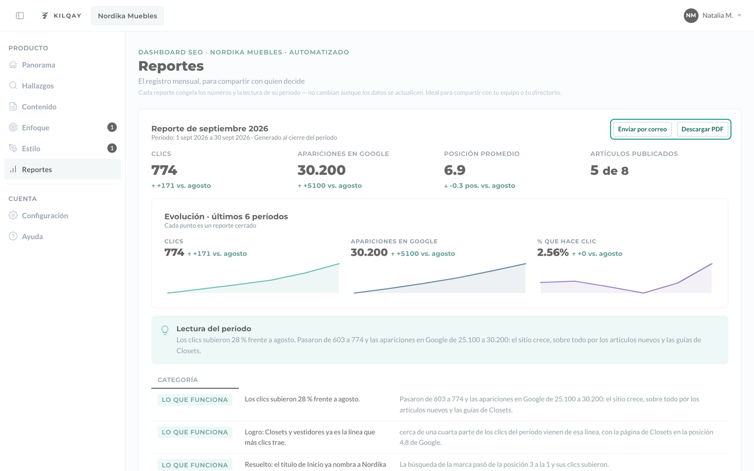This screenshot has width=754, height=471.
Task: Click the Hallazgos magnifier icon
Action: point(13,85)
